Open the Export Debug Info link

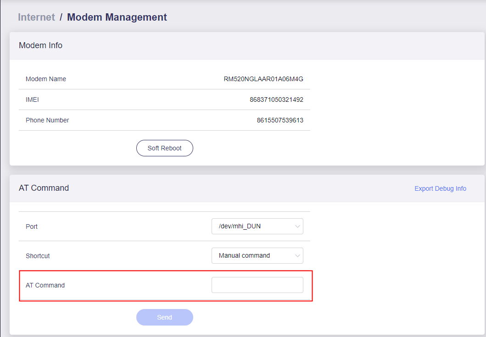[x=440, y=188]
